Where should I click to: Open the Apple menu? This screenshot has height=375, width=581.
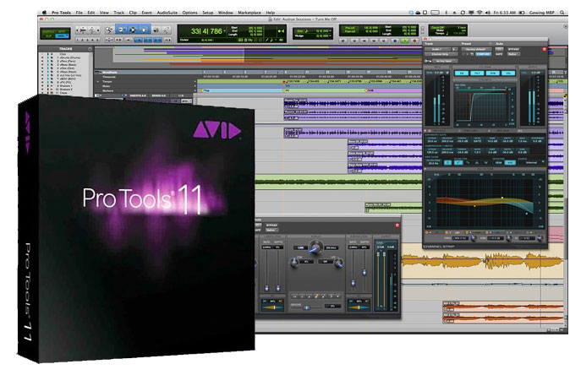pos(45,13)
